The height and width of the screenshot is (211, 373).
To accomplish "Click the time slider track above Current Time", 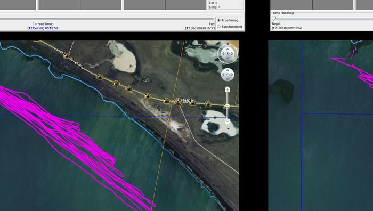I will [x=107, y=19].
